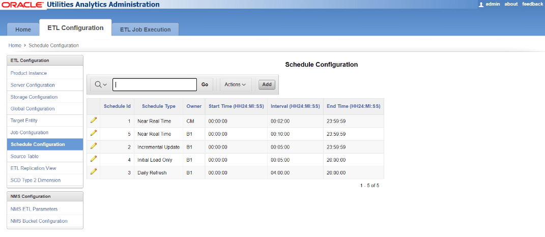Screen dimensions: 545x237
Task: Open the feedback link
Action: [532, 4]
